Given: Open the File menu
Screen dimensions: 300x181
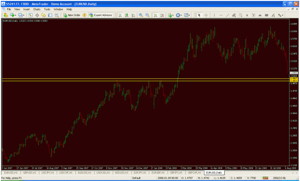Looking at the screenshot, I should 9,9.
